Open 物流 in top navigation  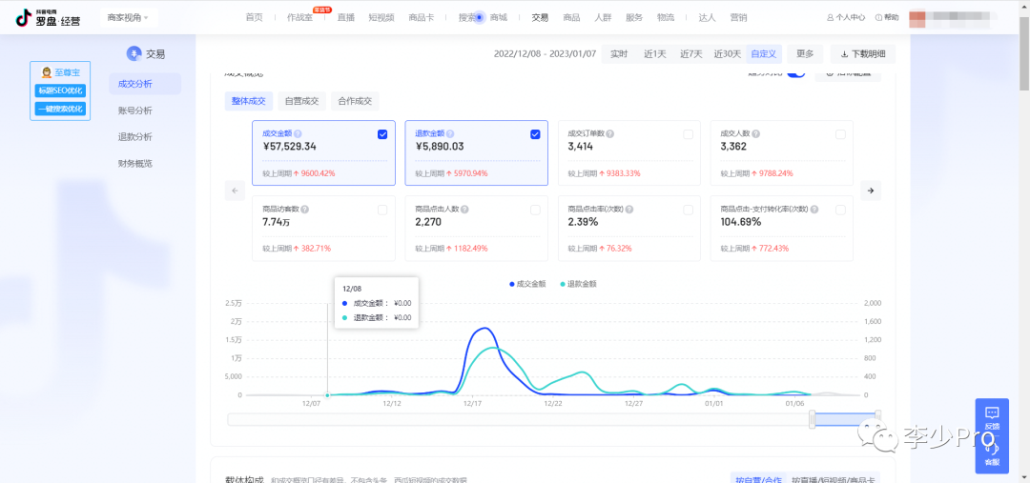(666, 18)
